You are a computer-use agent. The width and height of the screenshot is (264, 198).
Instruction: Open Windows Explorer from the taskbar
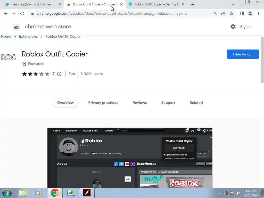tap(23, 193)
